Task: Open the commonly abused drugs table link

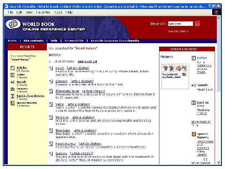Action: tap(204, 67)
